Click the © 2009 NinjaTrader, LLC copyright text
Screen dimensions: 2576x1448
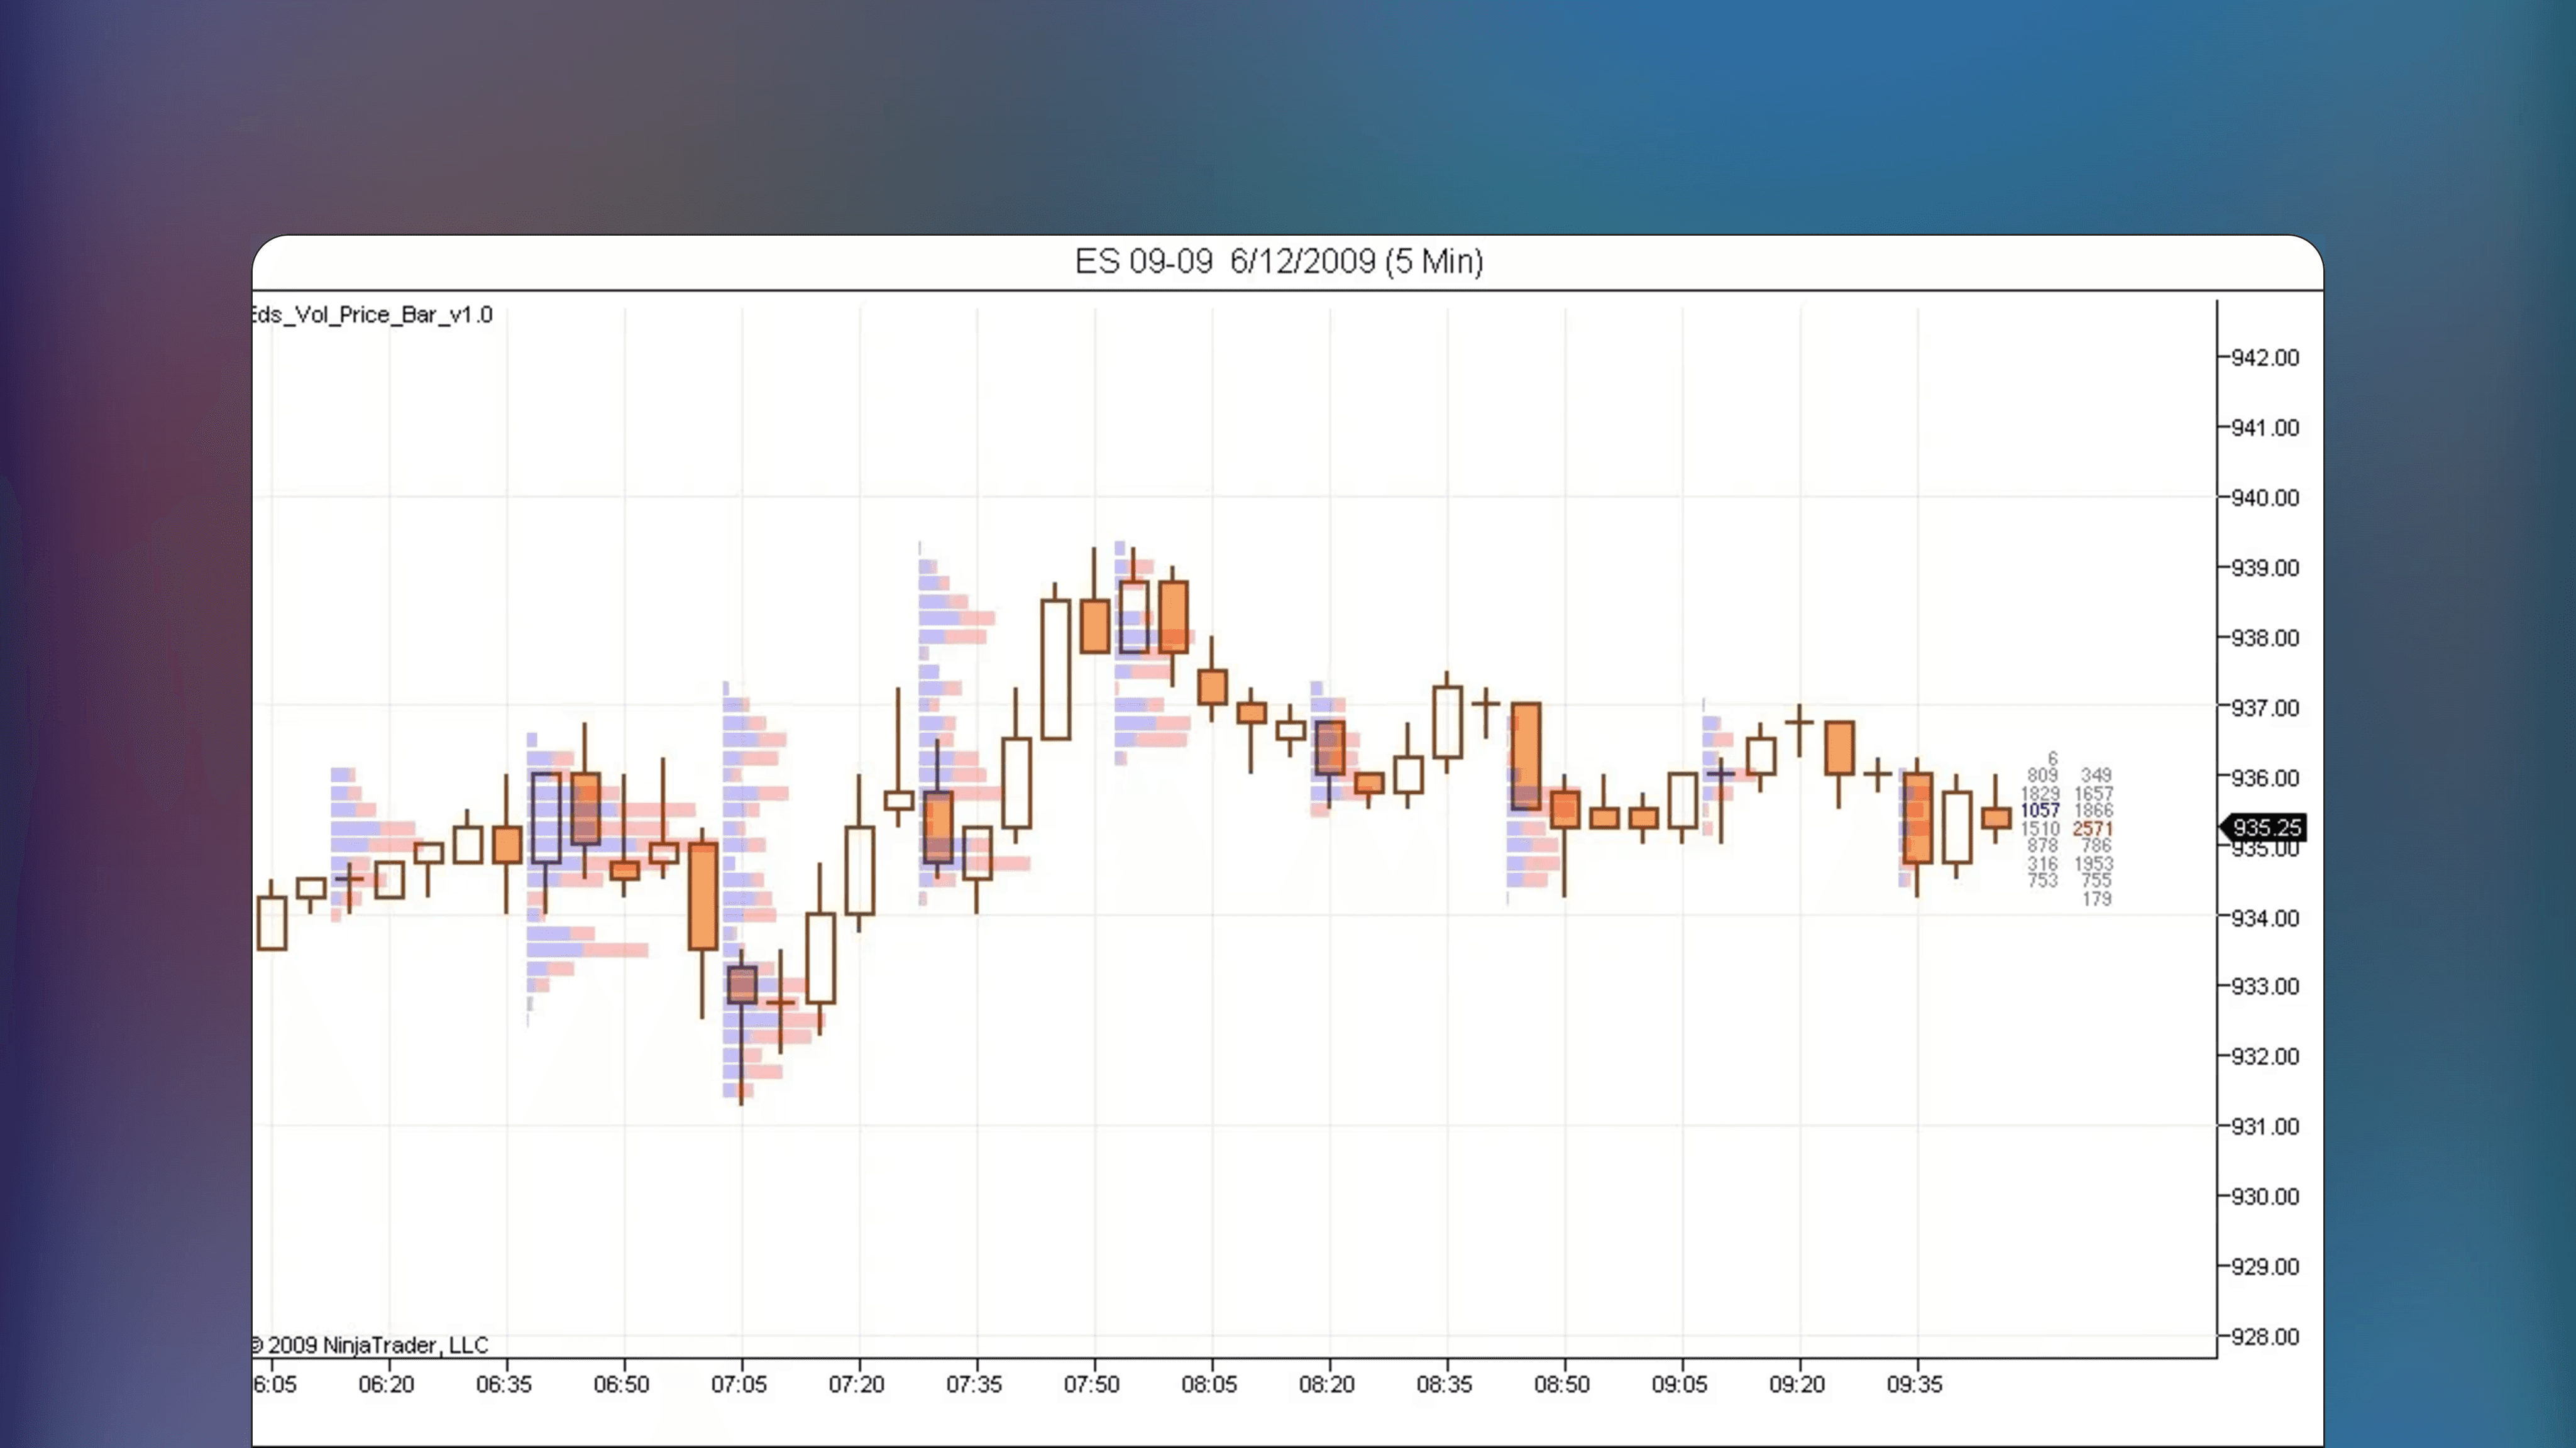point(370,1345)
